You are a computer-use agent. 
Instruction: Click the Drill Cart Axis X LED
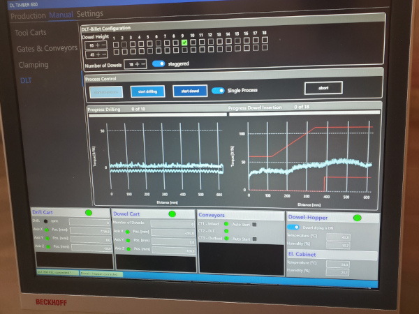(47, 230)
